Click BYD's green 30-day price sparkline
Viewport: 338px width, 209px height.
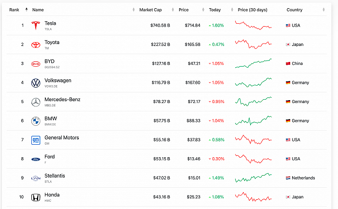[x=253, y=63]
